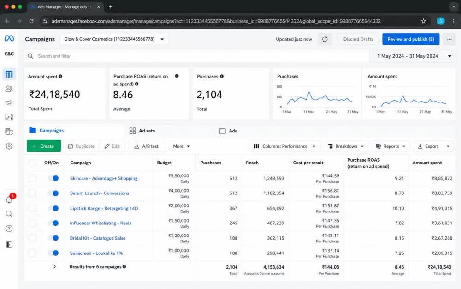The image size is (461, 289).
Task: Open the three-dot more options menu
Action: coord(449,39)
